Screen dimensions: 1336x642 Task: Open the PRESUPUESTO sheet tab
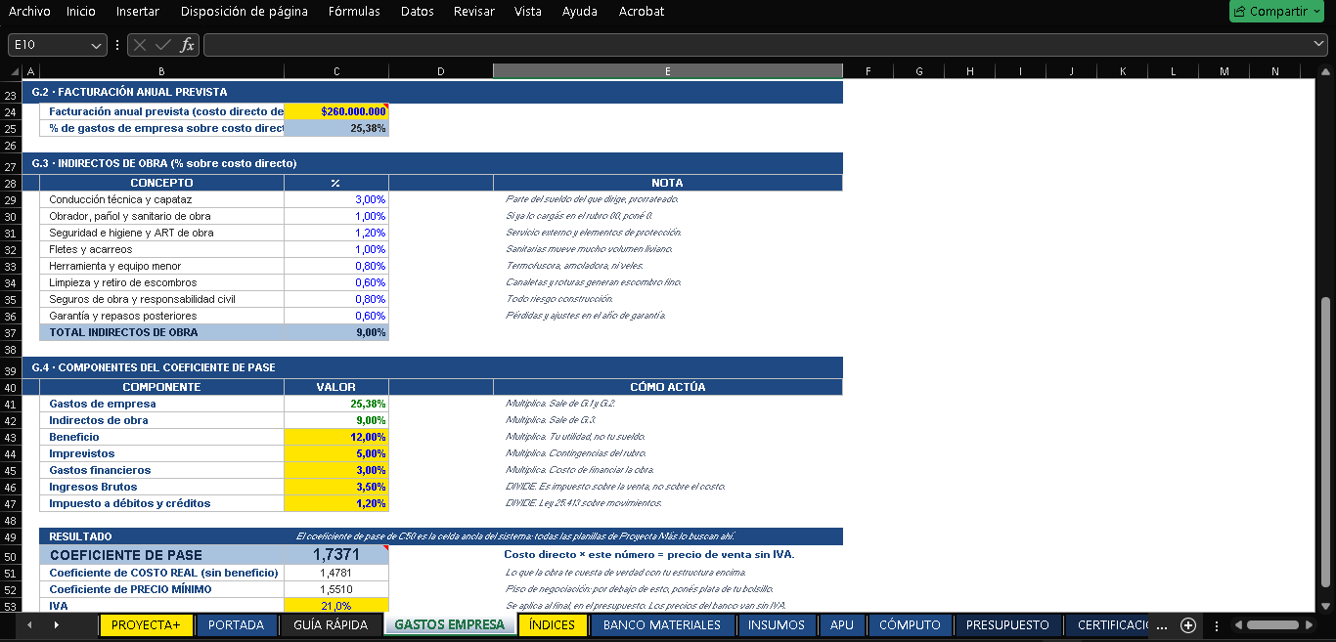(1007, 625)
